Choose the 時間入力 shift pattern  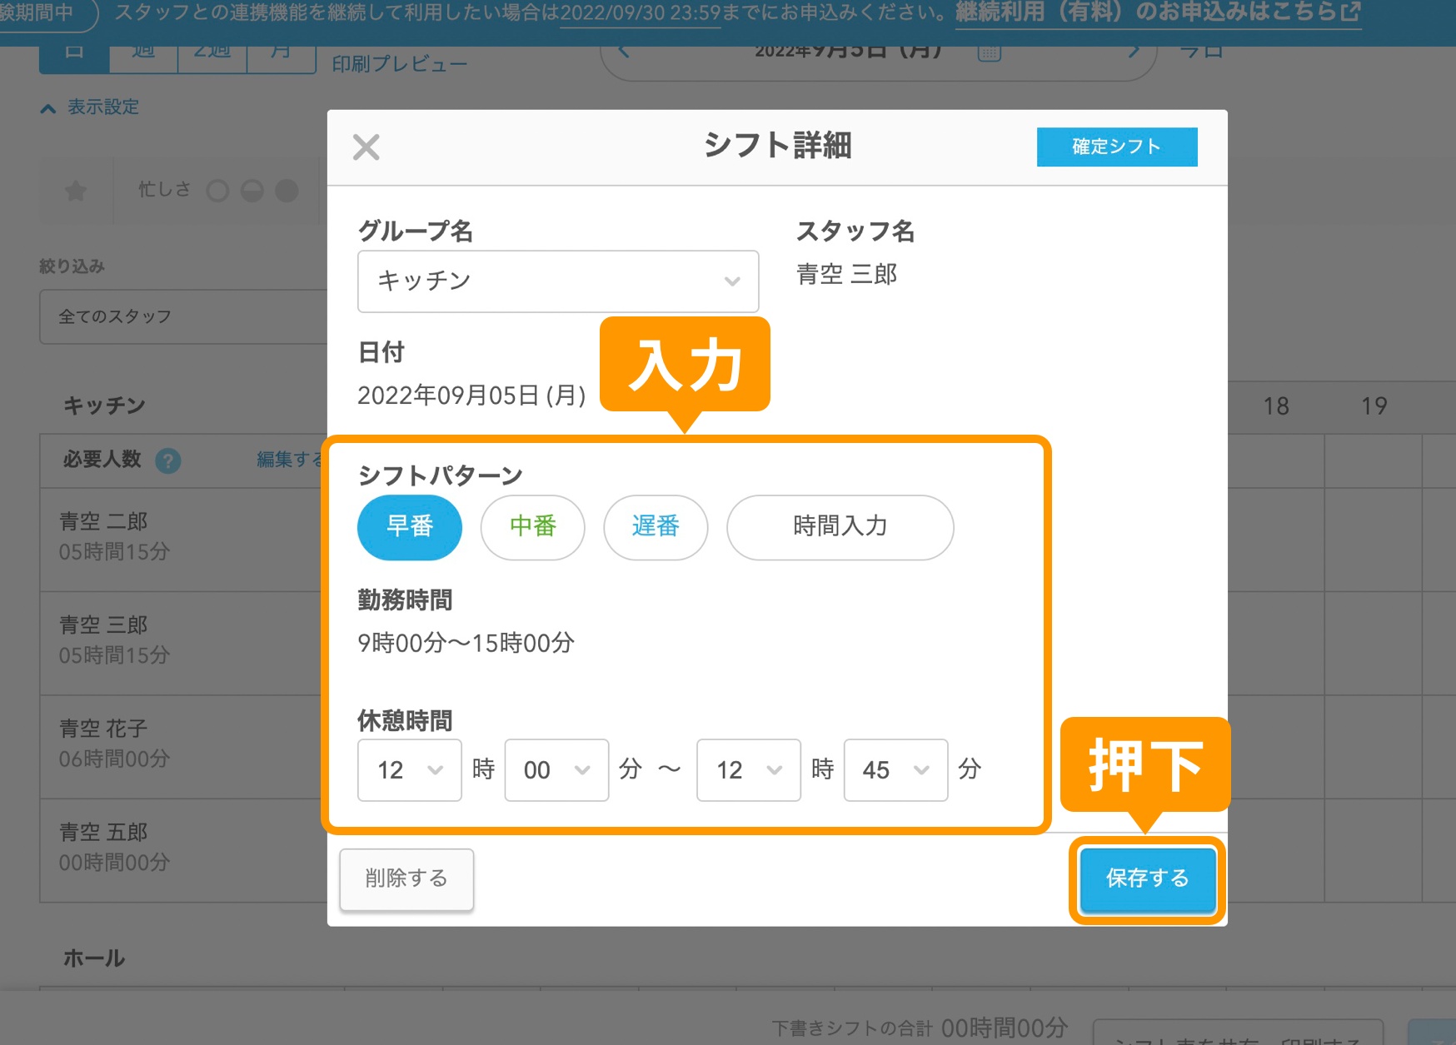point(839,526)
